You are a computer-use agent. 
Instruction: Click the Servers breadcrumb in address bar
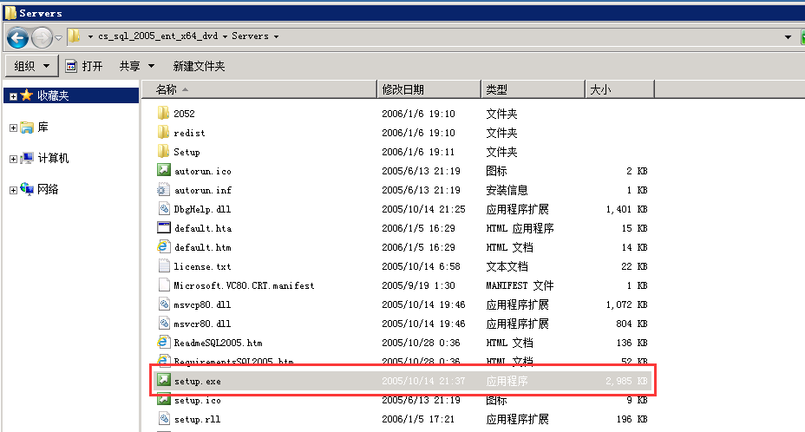[x=249, y=36]
